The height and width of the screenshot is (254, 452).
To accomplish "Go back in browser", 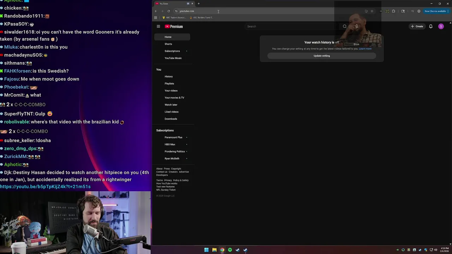I will tap(156, 11).
